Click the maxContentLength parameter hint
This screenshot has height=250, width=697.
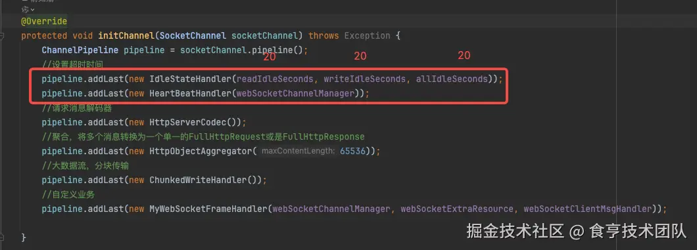coord(298,151)
